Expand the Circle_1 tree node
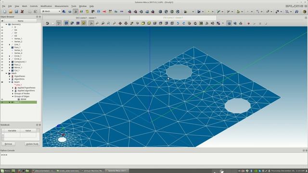 [10, 56]
